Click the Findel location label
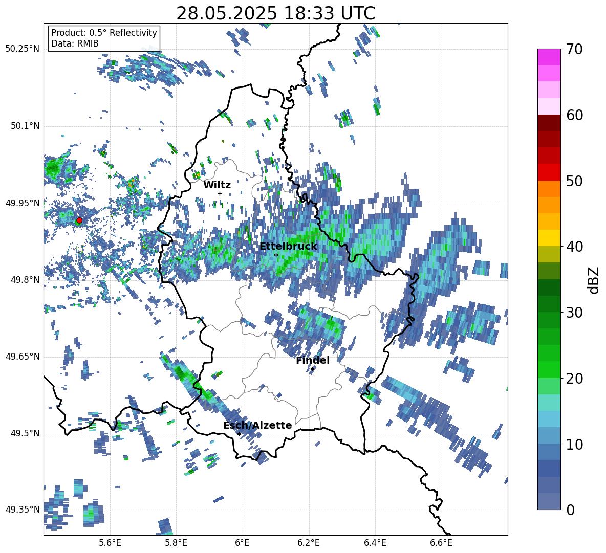 click(x=313, y=361)
